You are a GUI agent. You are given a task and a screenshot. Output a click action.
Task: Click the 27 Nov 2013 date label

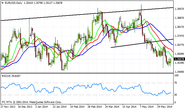(8, 107)
